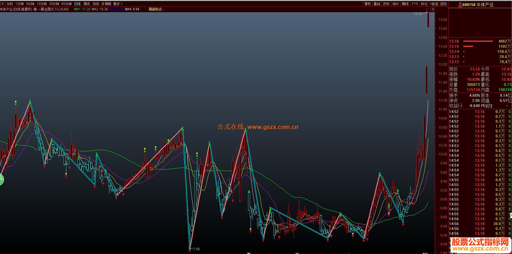This screenshot has height=254, width=512.
Task: Click the 量比 0.73 value
Action: click(x=508, y=84)
